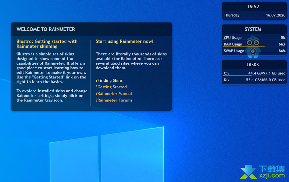Click the WELCOME TO RAINMETER! title
Image resolution: width=289 pixels, height=182 pixels.
(x=47, y=29)
